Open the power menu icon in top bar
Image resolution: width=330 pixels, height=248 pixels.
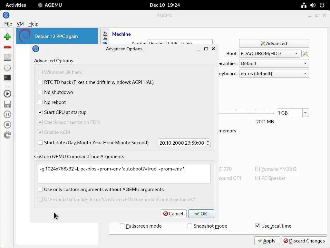(x=322, y=5)
